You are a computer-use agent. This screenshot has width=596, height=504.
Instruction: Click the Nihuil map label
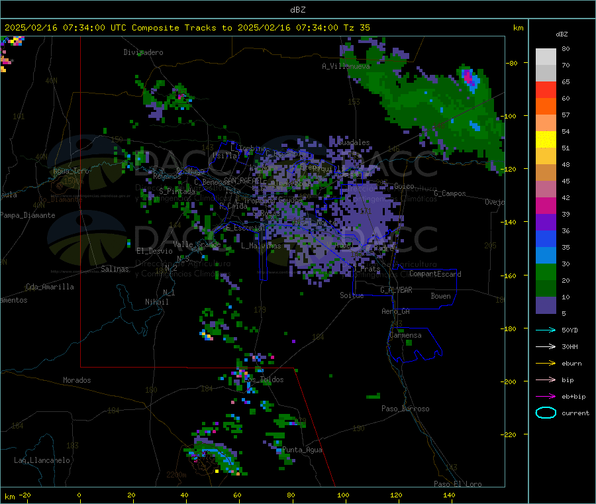(x=156, y=302)
